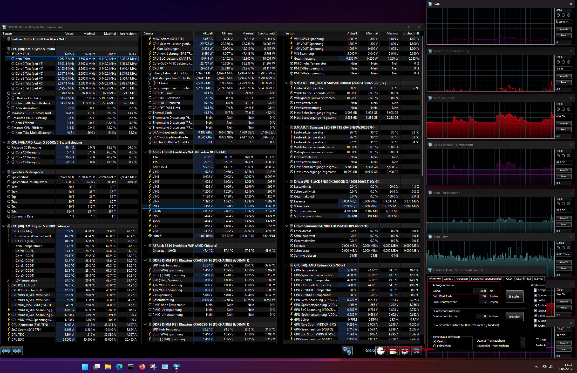Viewport: 577px width, 373px height.
Task: Click the expand columns arrows button
Action: click(6, 351)
